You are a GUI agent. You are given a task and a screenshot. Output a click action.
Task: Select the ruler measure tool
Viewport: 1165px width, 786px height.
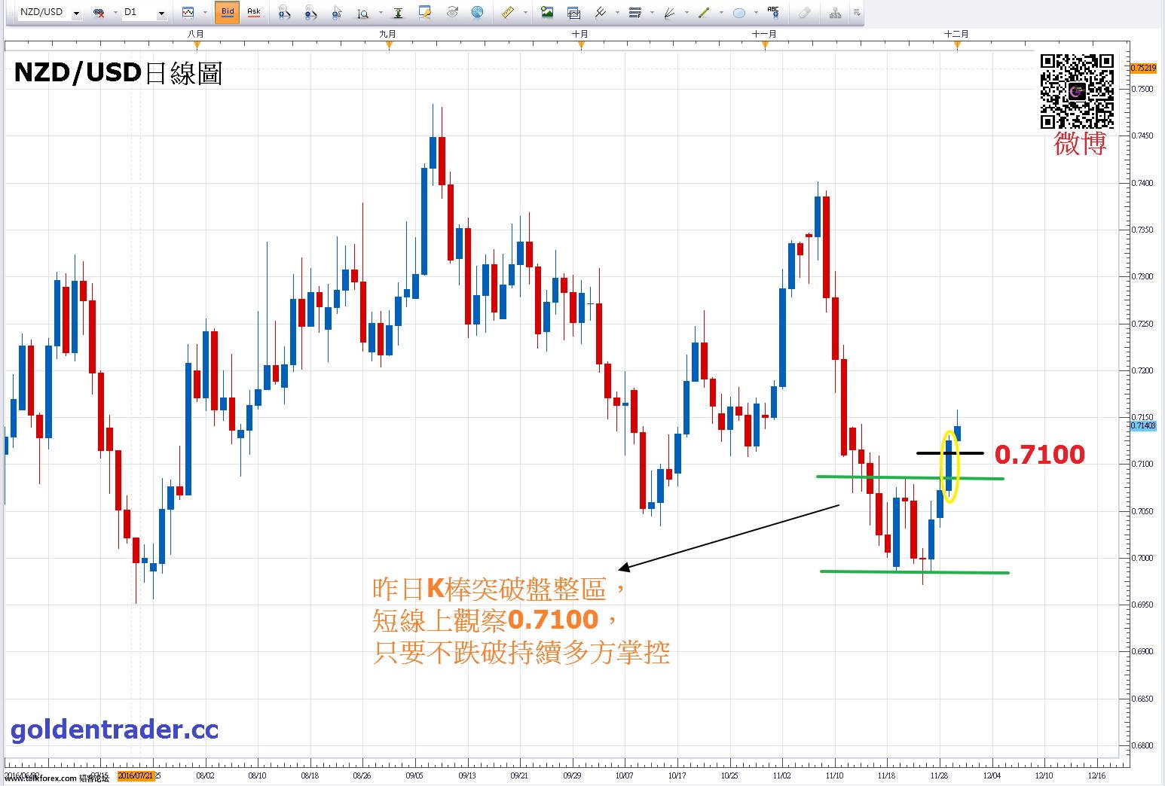508,13
